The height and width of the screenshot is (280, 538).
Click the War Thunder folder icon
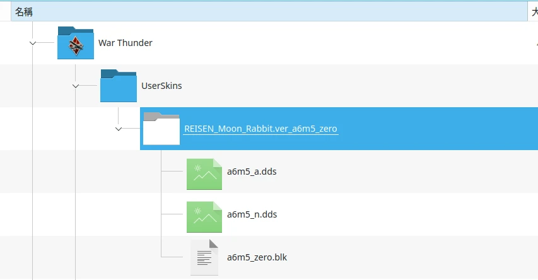tap(76, 43)
